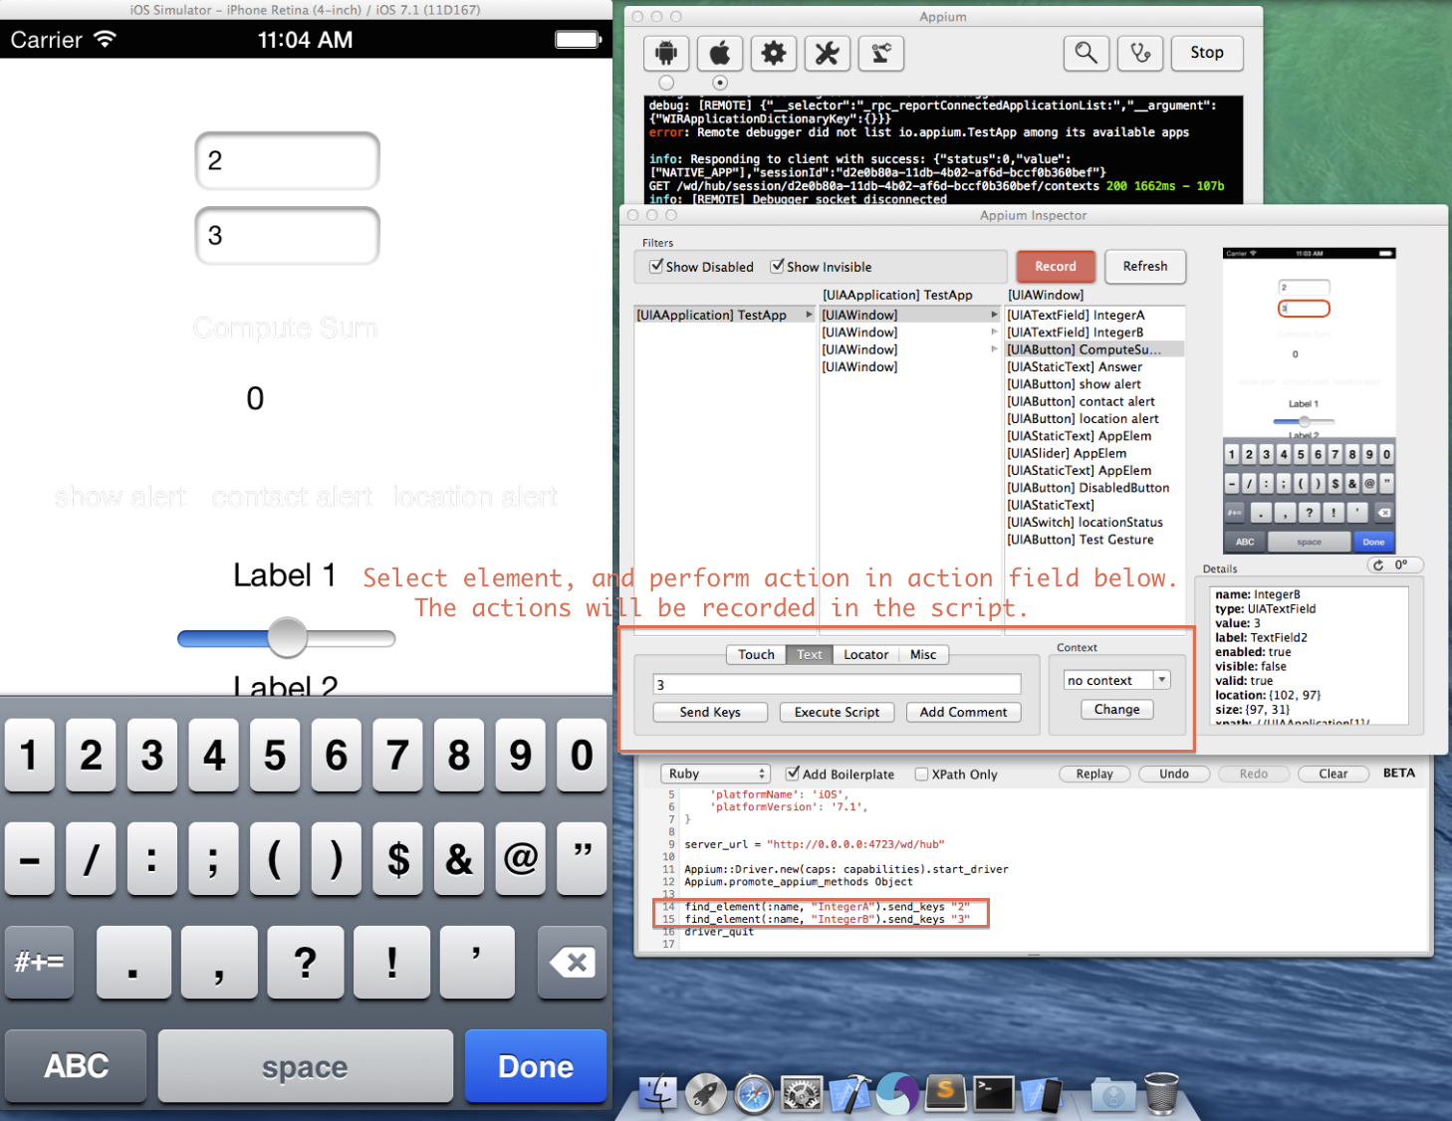The width and height of the screenshot is (1452, 1121).
Task: Select UIASwitch locationStatus element
Action: coord(1094,522)
